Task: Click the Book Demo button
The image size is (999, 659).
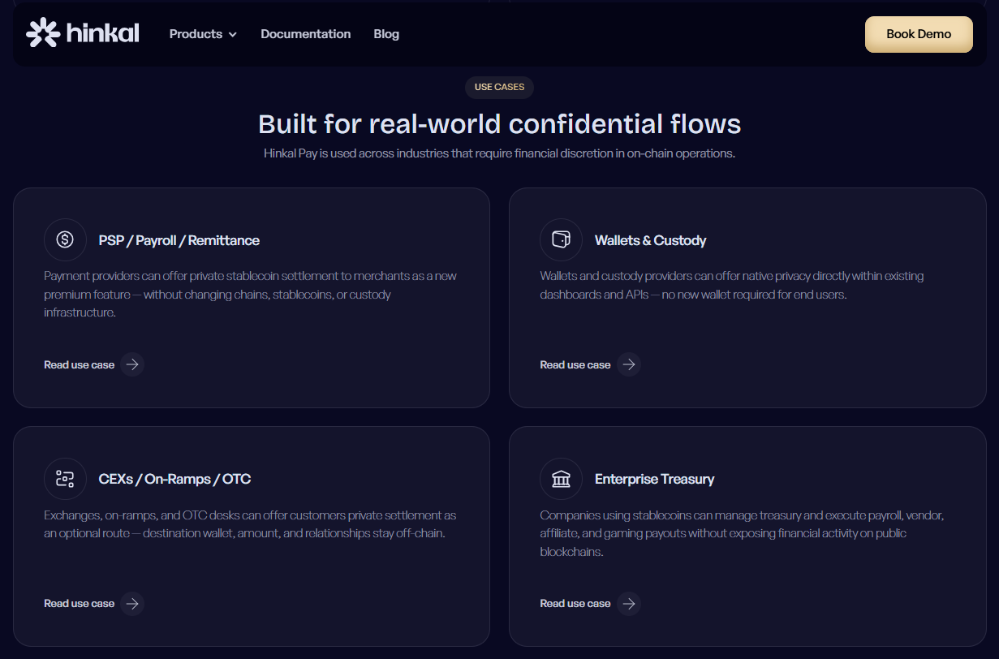Action: [919, 34]
